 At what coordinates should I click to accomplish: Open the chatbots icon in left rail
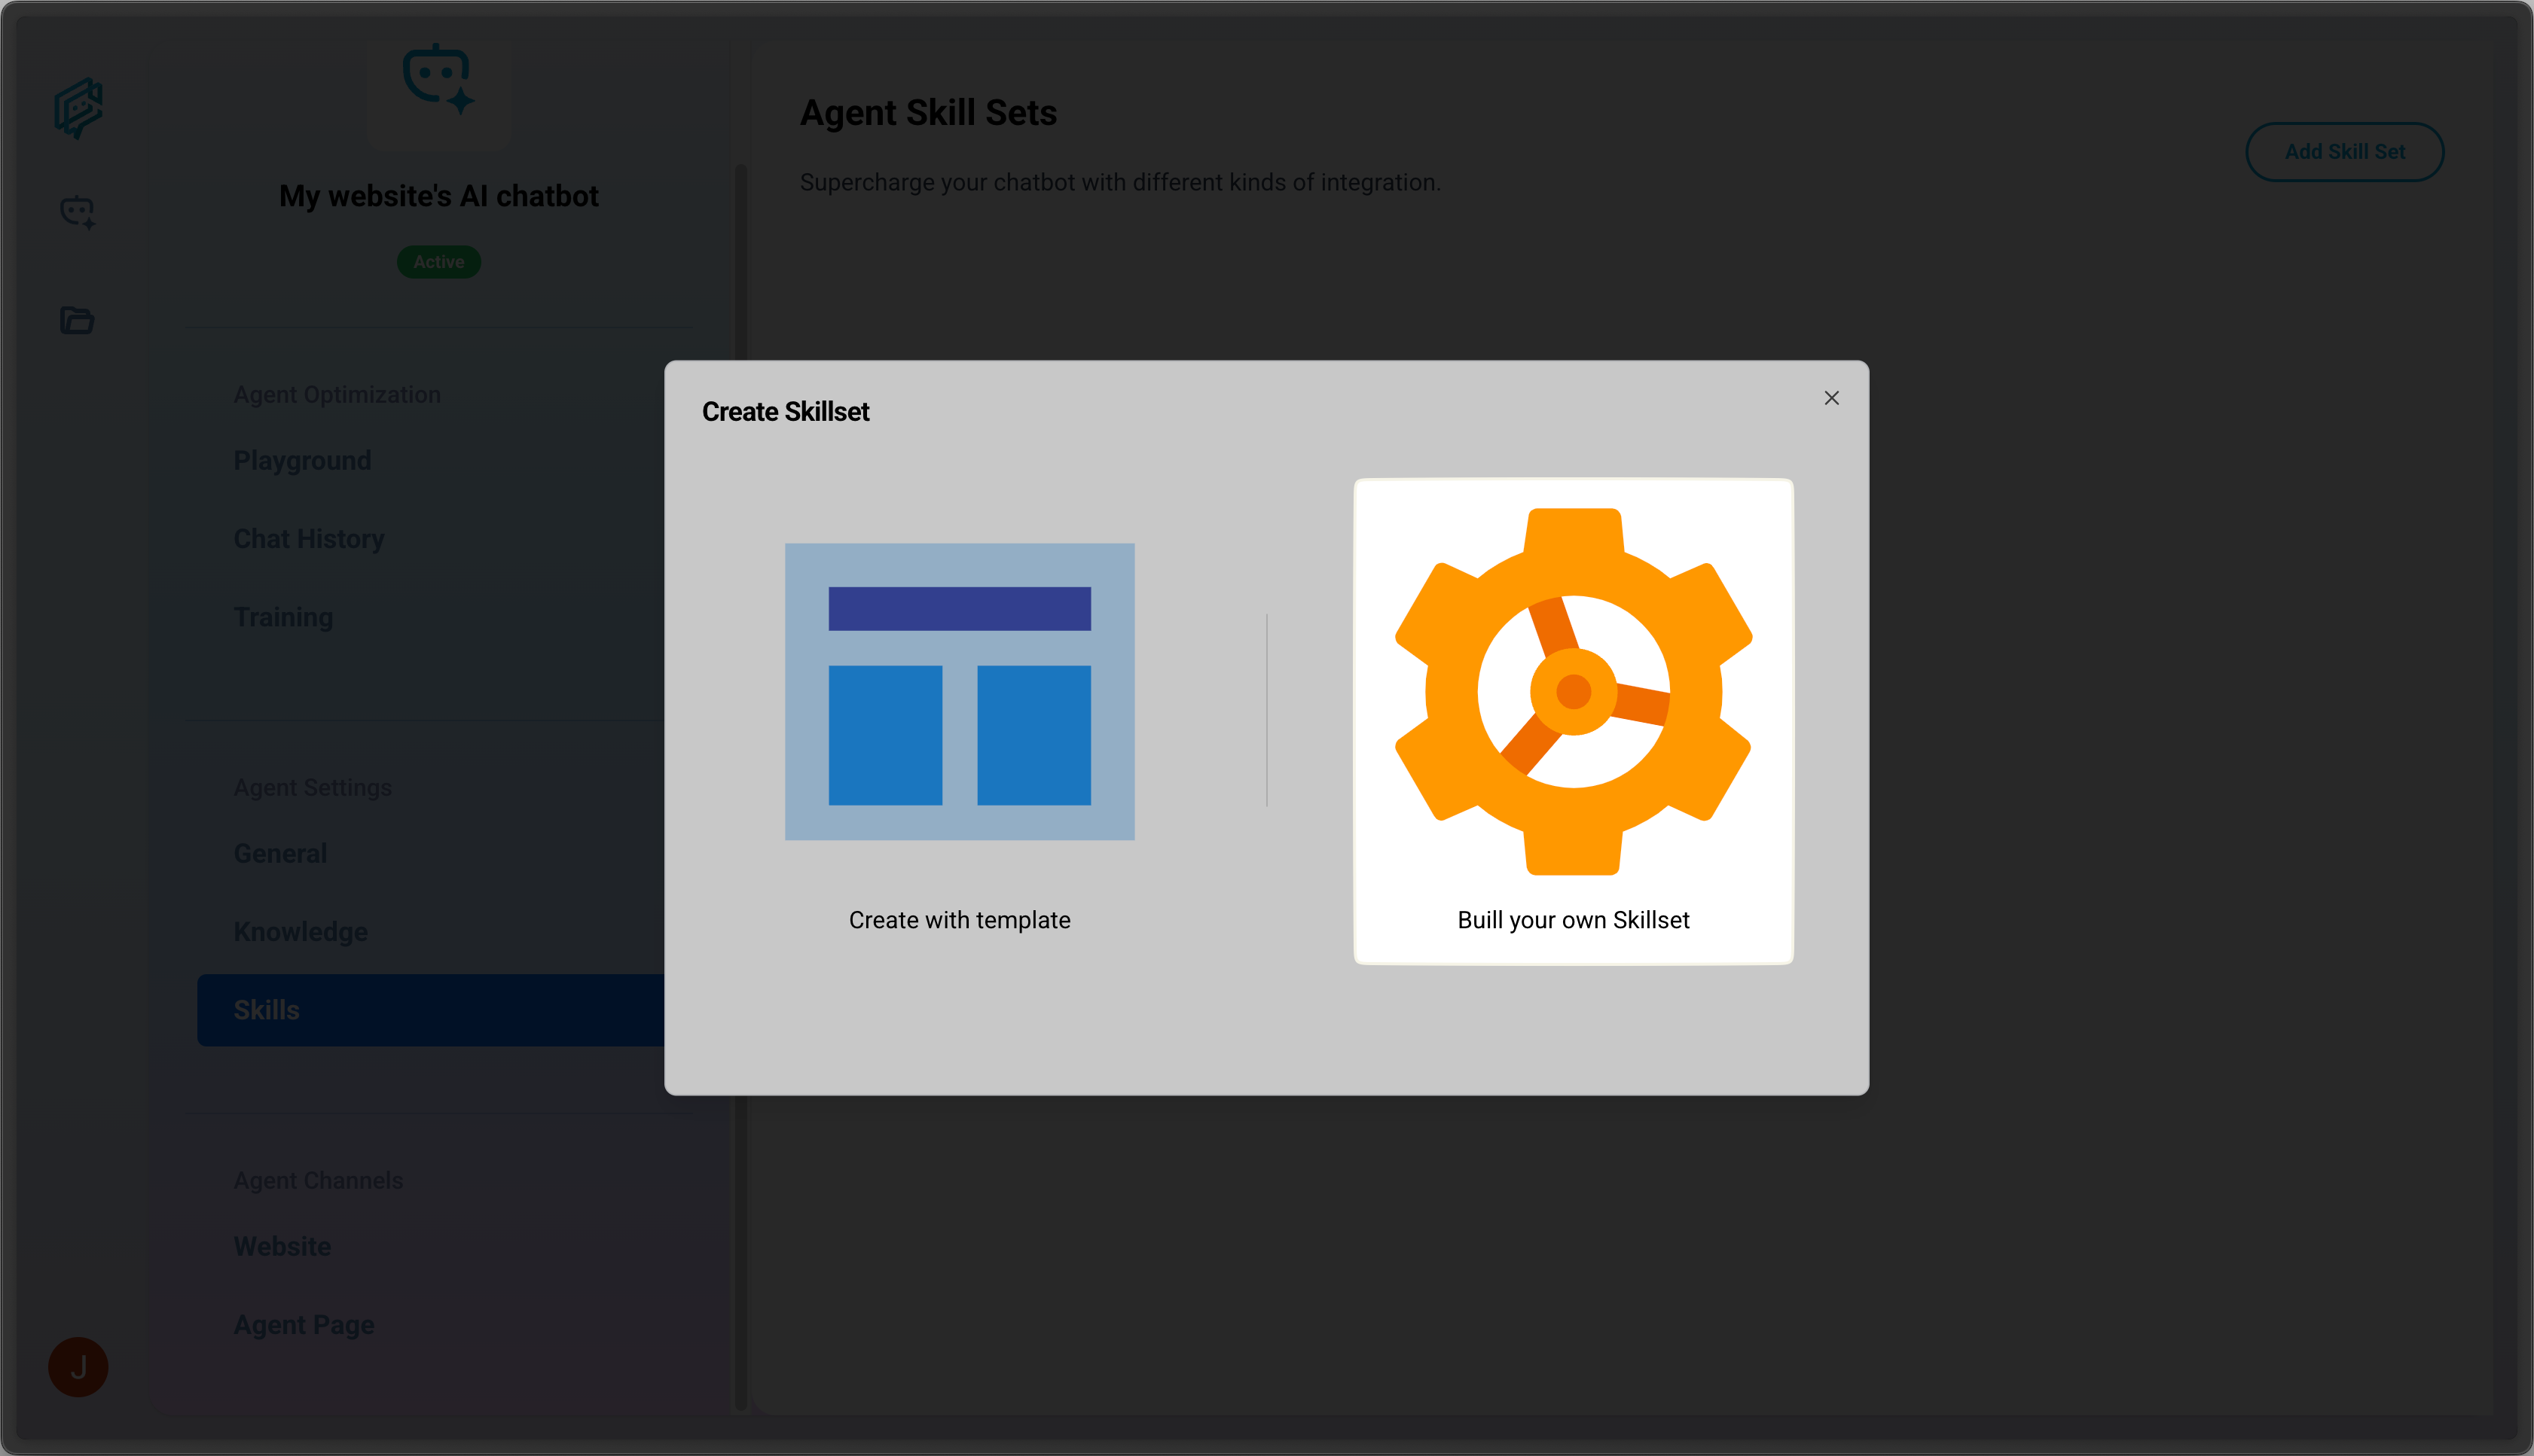coord(78,213)
